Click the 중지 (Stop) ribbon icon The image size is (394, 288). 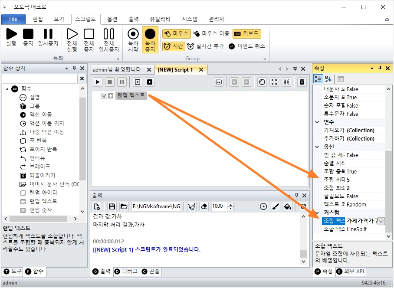[x=28, y=34]
